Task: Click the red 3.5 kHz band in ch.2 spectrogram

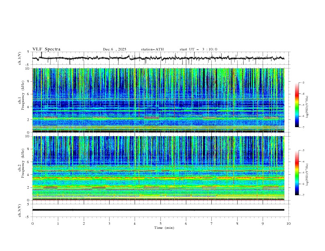Action: coord(158,178)
